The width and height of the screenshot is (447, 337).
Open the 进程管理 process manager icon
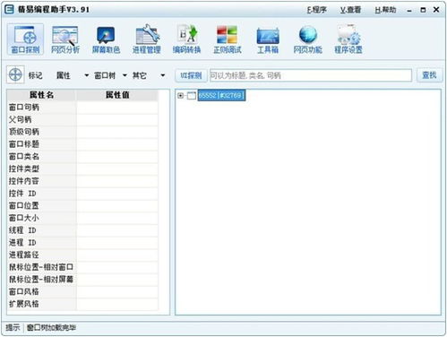pos(147,39)
